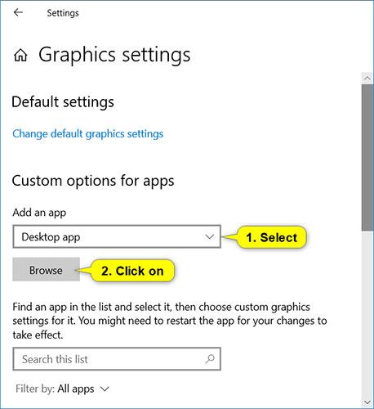Click the Default settings heading
The height and width of the screenshot is (409, 374).
point(63,102)
